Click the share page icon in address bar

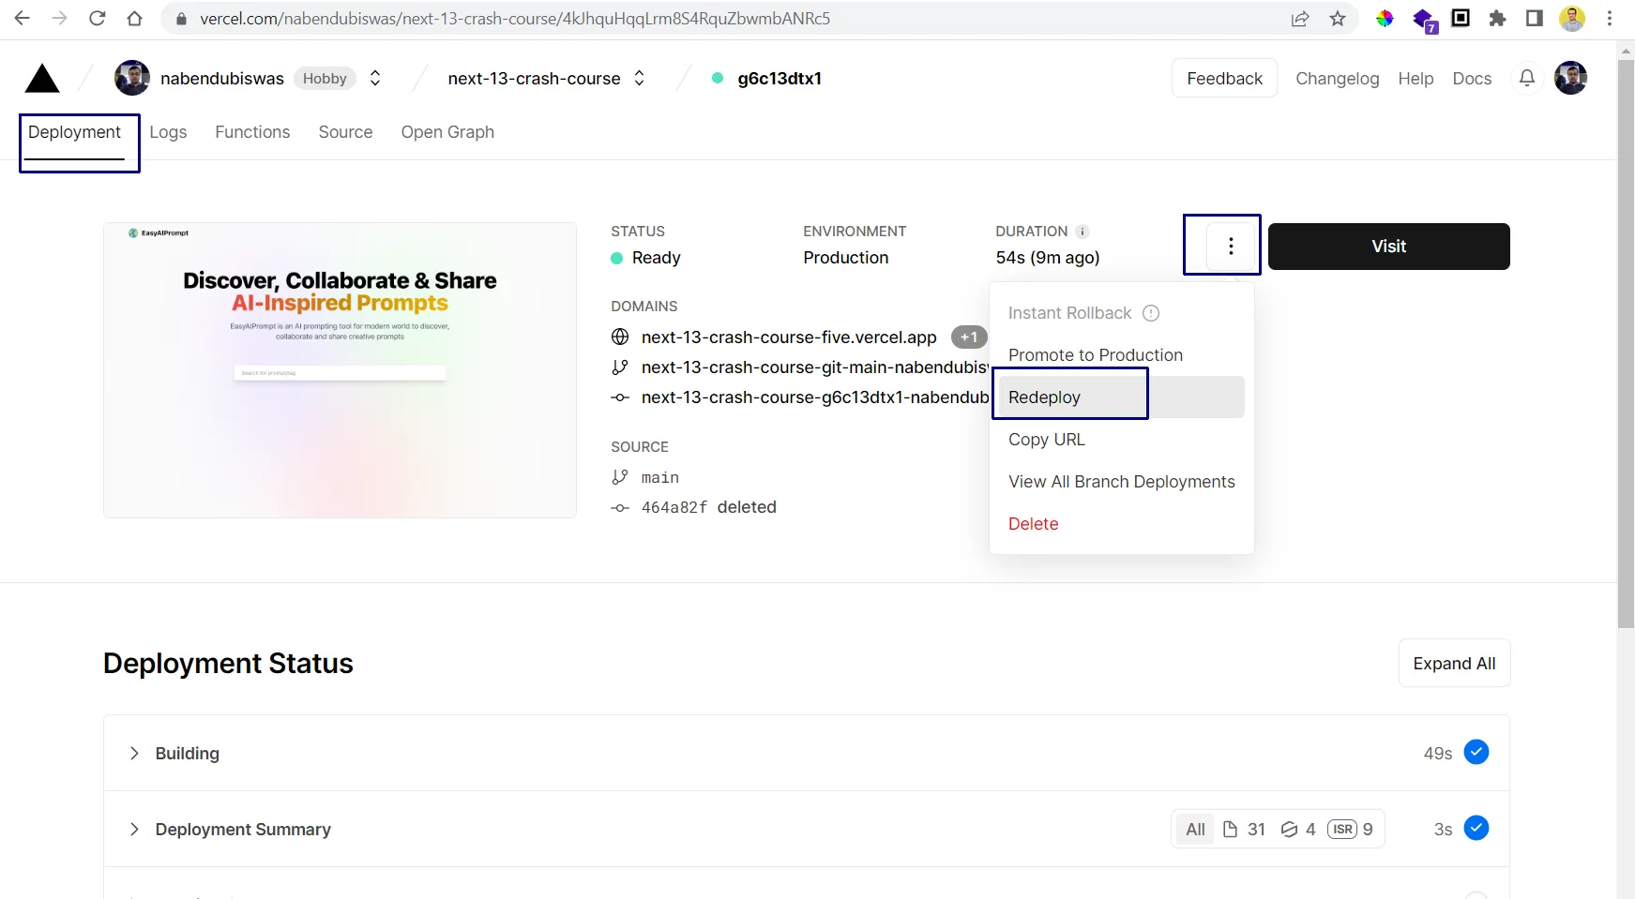point(1300,19)
